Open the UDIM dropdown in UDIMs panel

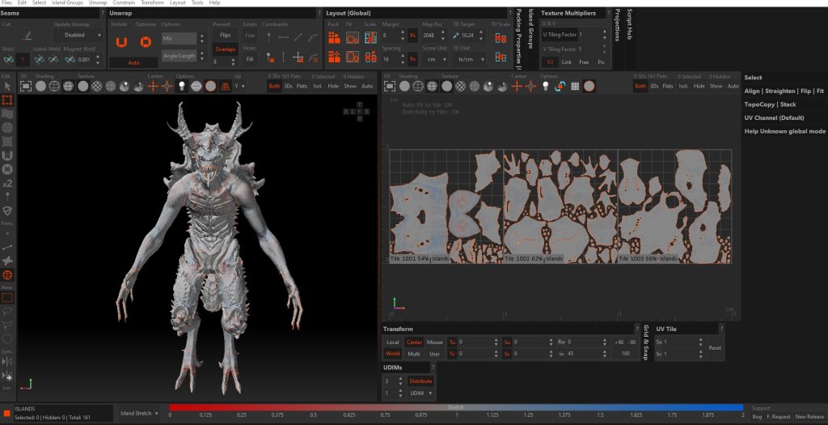[x=420, y=393]
